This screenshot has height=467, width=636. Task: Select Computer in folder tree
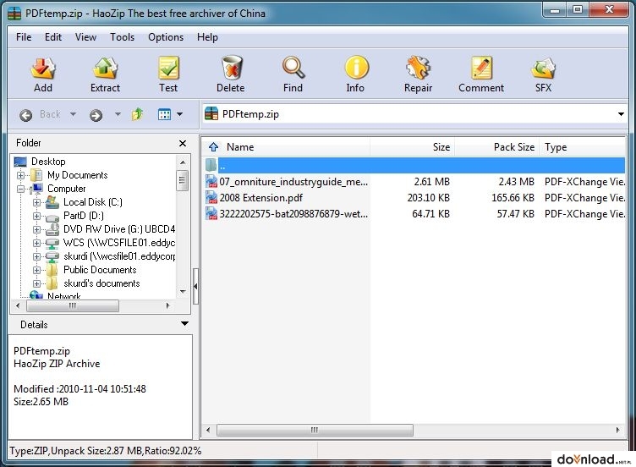point(67,189)
